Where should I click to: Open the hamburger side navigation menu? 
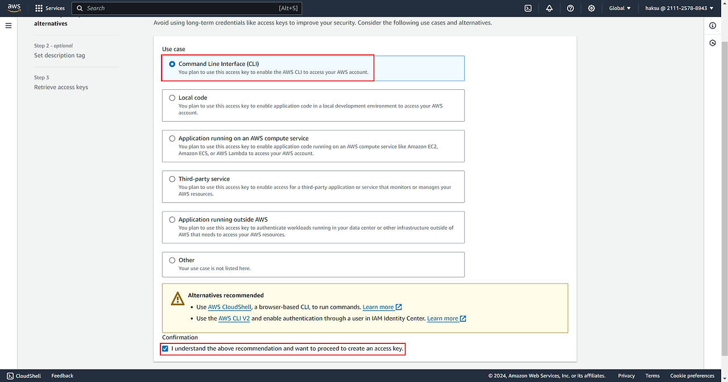[x=9, y=26]
